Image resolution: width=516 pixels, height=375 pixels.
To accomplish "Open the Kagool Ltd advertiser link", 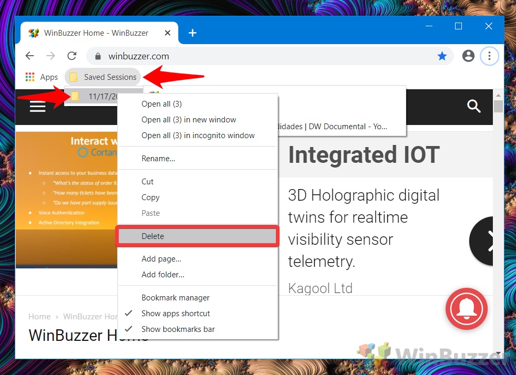I will point(320,288).
